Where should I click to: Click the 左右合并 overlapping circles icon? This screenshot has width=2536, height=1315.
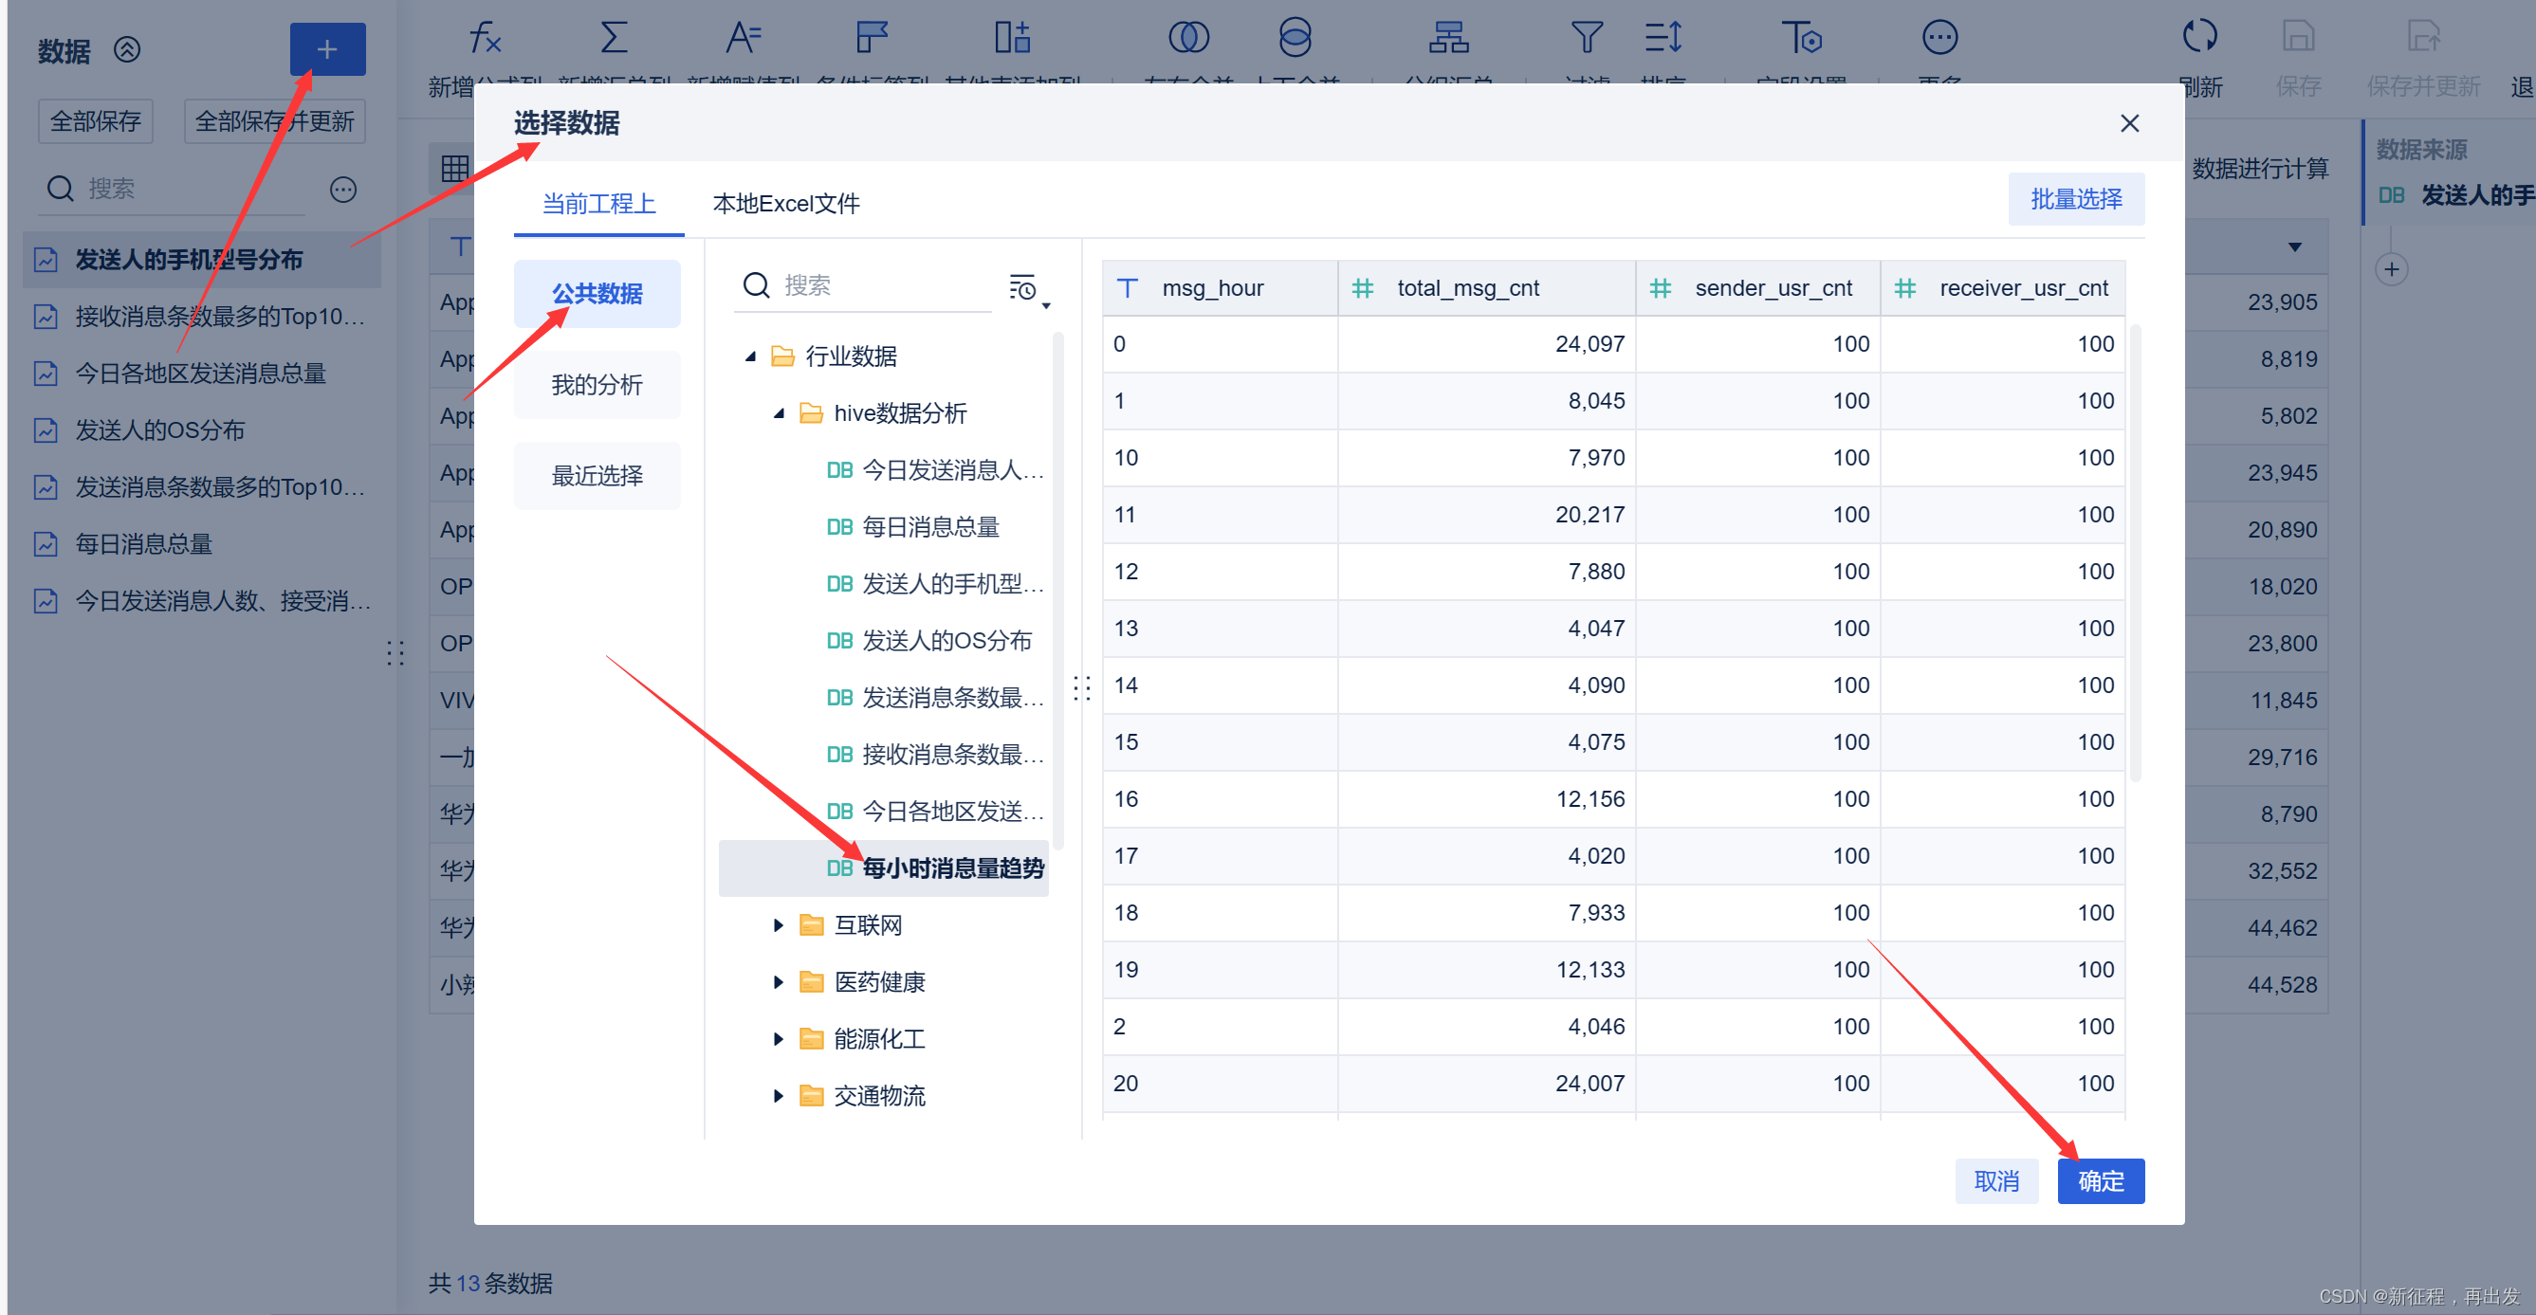[x=1188, y=38]
